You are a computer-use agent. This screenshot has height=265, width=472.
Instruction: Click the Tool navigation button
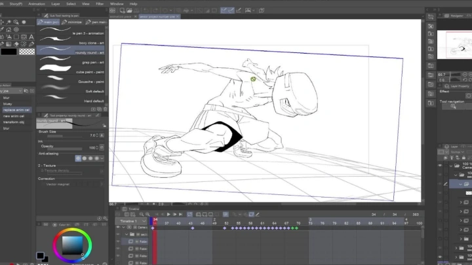pyautogui.click(x=453, y=107)
